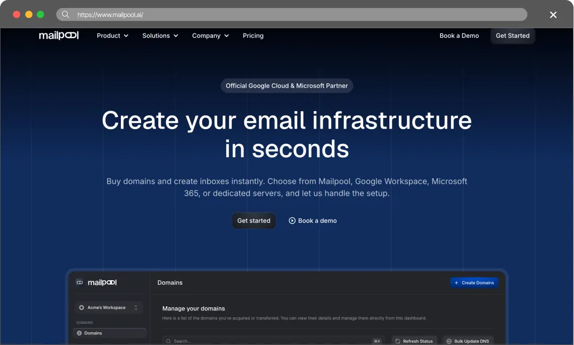The width and height of the screenshot is (574, 345).
Task: Click the yellow minimize dot
Action: click(29, 15)
